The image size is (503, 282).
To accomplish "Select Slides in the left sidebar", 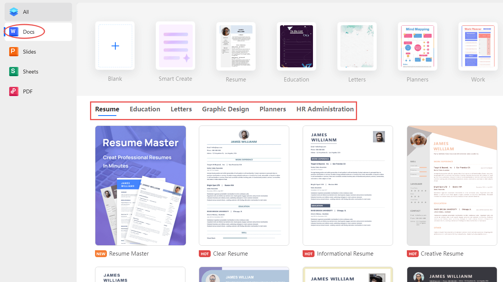I will pyautogui.click(x=38, y=52).
